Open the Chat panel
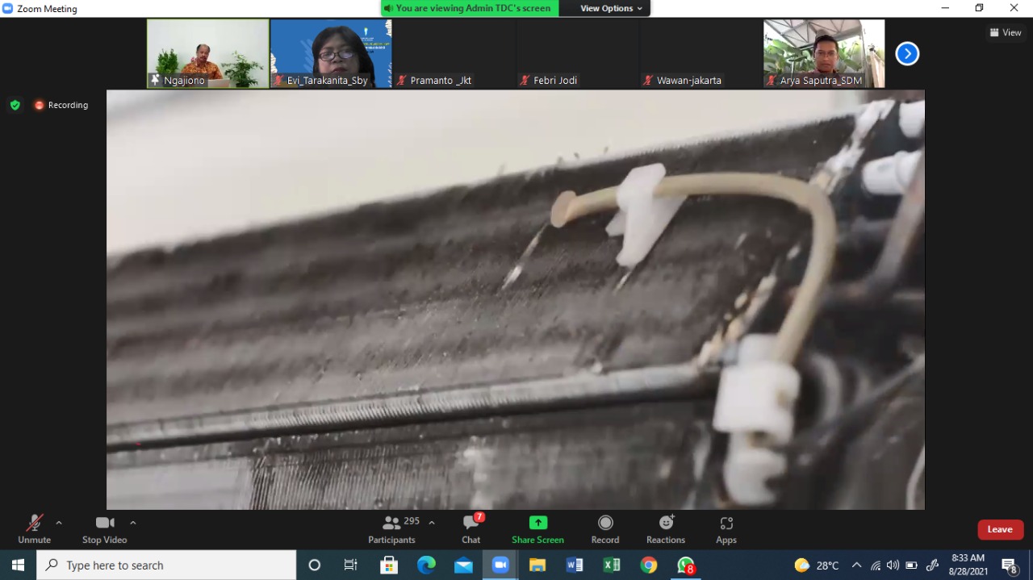1033x580 pixels. [471, 530]
